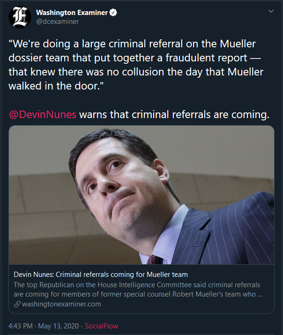Click the quoted tweet text paragraph
This screenshot has width=283, height=335.
pos(136,66)
